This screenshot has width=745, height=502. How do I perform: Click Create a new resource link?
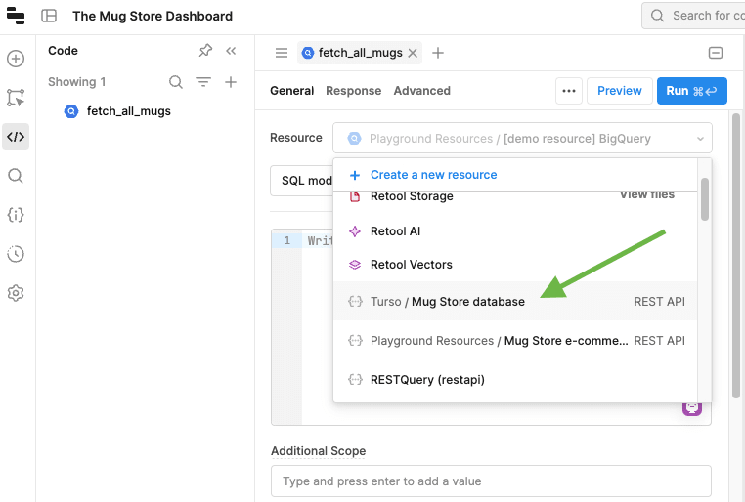(433, 175)
